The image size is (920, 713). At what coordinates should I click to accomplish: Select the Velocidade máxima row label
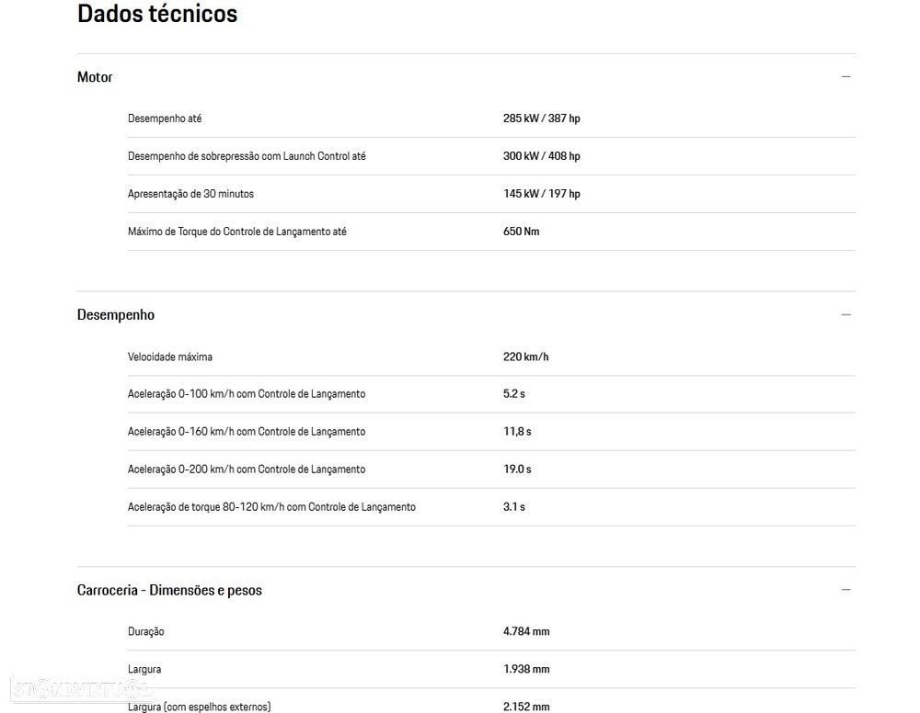pyautogui.click(x=170, y=356)
